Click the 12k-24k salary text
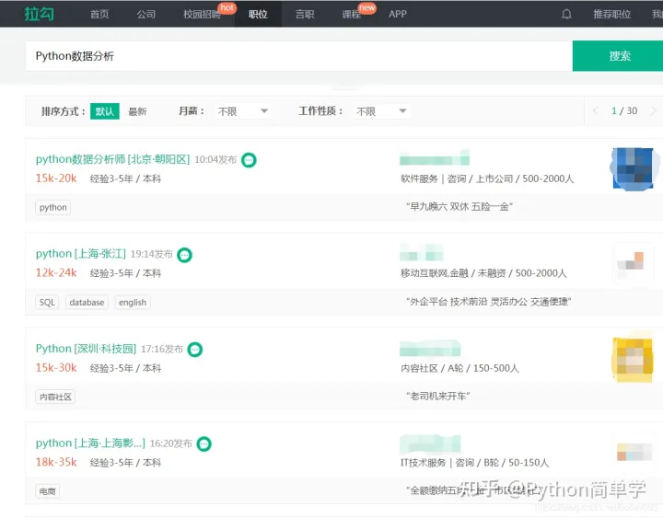The height and width of the screenshot is (518, 663). (56, 273)
